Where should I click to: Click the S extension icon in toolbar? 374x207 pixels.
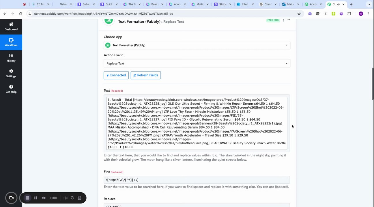click(326, 14)
